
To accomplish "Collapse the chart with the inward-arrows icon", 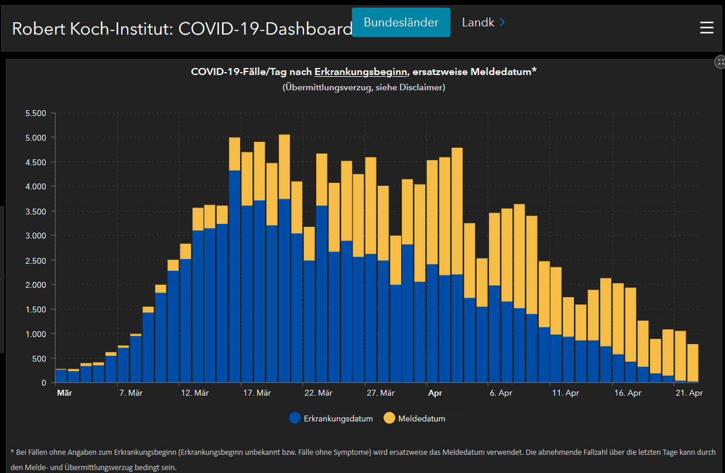I will (x=720, y=63).
